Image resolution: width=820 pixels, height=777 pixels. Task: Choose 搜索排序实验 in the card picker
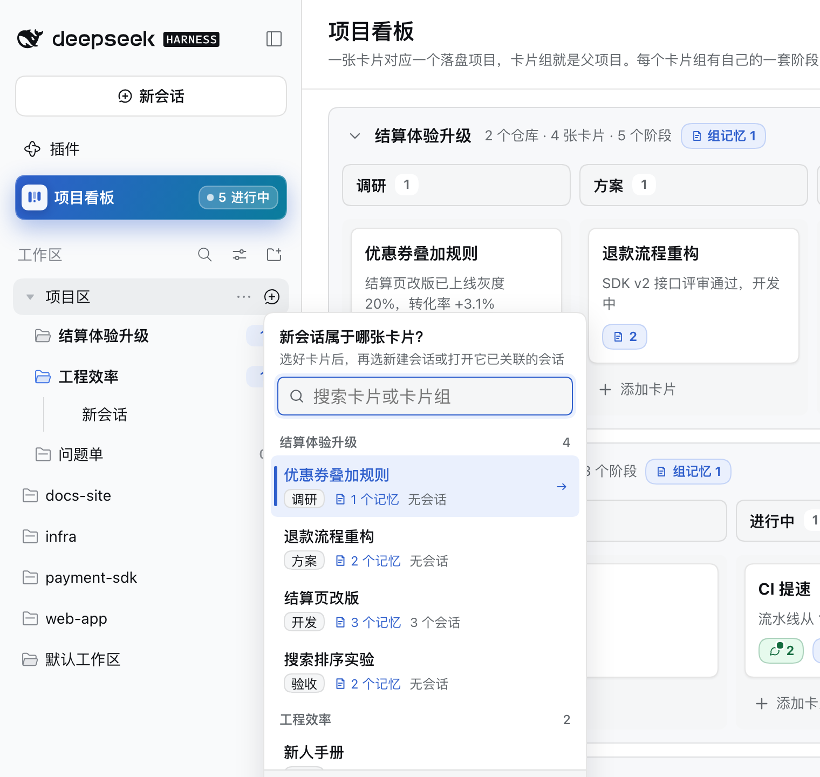click(425, 671)
